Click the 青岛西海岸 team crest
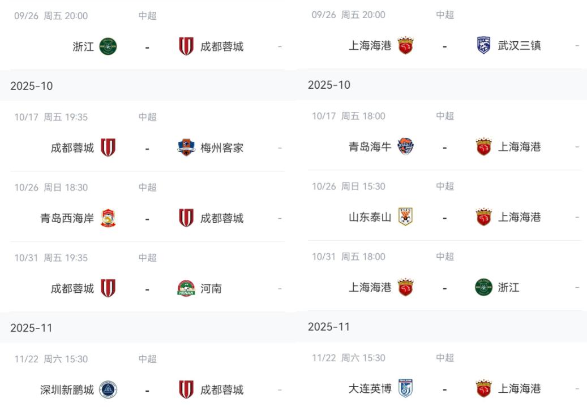The image size is (587, 407). (x=108, y=218)
